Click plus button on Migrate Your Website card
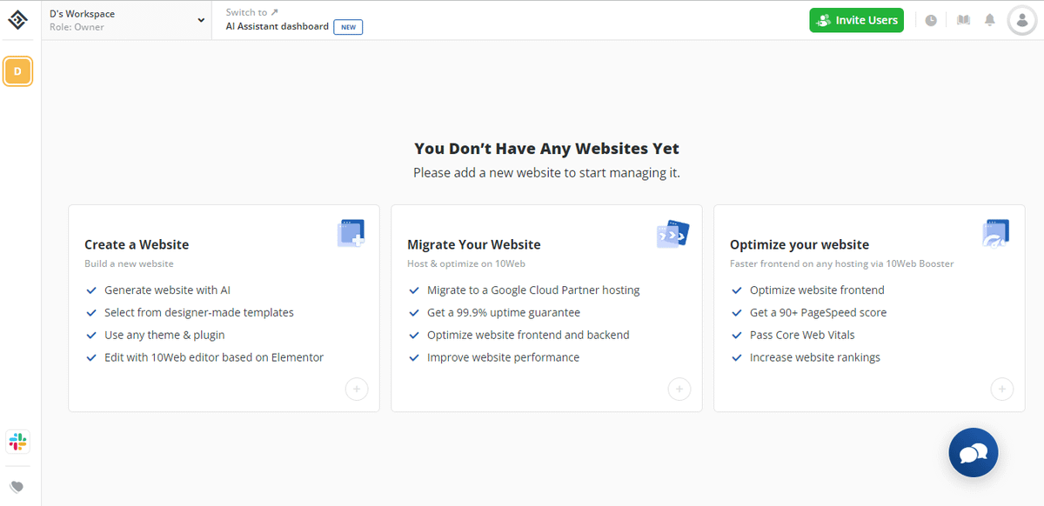The height and width of the screenshot is (506, 1044). click(x=679, y=389)
